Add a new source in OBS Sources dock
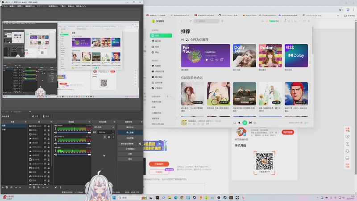This screenshot has width=357, height=201. click(30, 187)
